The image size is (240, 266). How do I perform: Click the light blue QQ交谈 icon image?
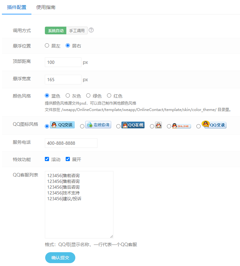[62, 125]
